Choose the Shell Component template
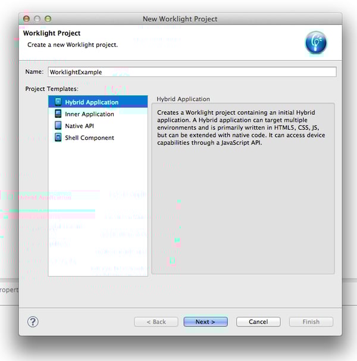This screenshot has width=357, height=361. click(x=98, y=137)
